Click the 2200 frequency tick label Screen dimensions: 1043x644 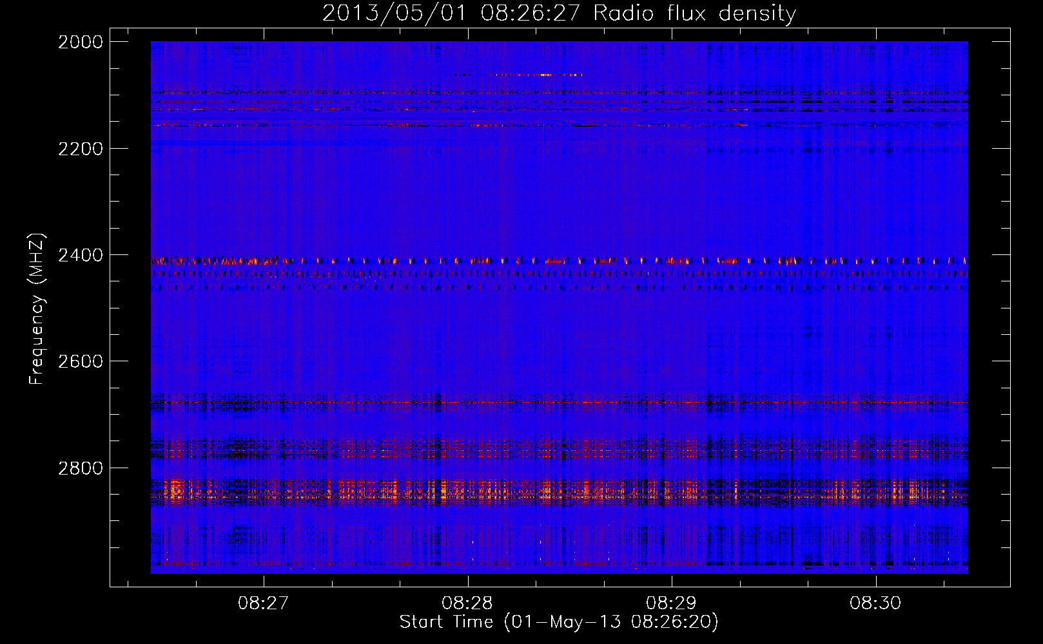pyautogui.click(x=81, y=149)
